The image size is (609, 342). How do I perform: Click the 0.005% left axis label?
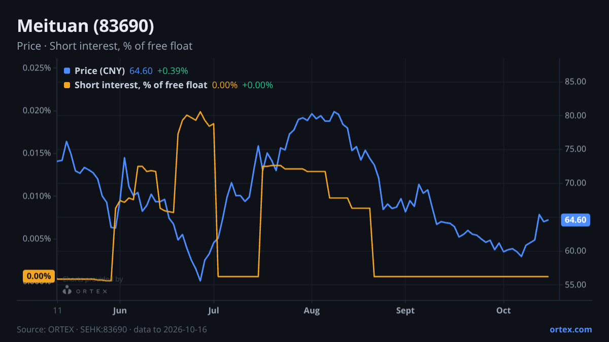tap(37, 239)
